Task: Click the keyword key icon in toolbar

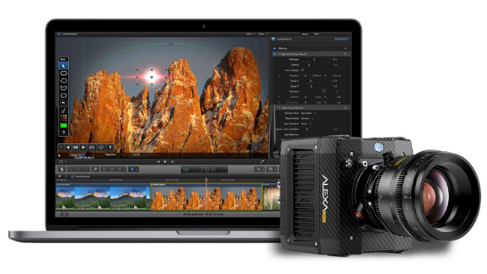Action: click(x=95, y=169)
